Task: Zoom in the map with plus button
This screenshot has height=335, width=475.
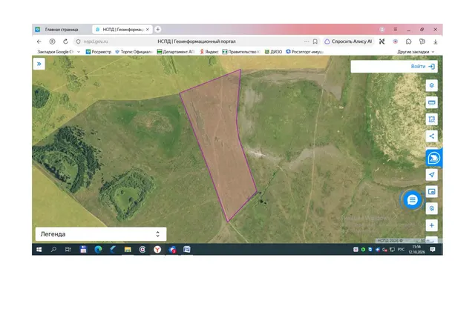Action: pyautogui.click(x=432, y=225)
